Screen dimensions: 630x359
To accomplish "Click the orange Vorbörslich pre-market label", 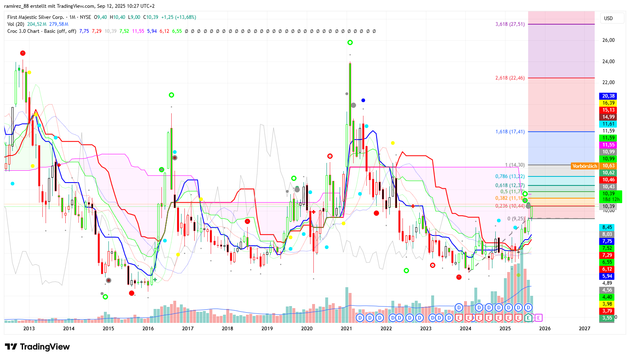I will click(x=584, y=166).
